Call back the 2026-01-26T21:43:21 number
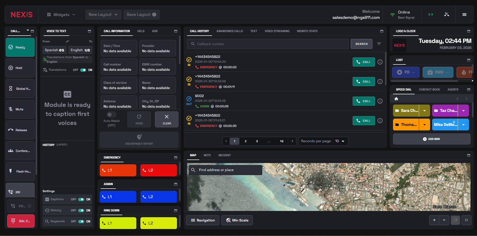The width and height of the screenshot is (477, 236). tap(364, 121)
